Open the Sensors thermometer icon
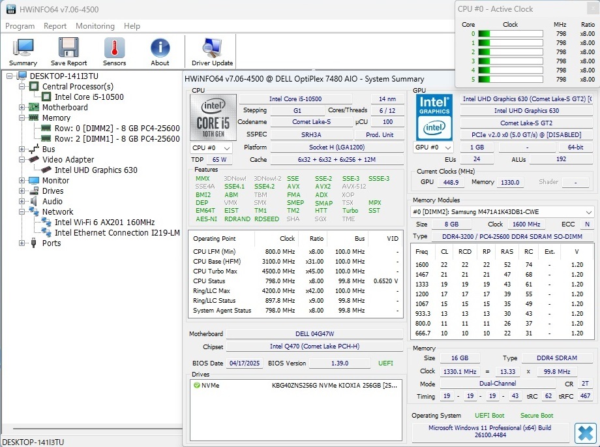Screen dimensions: 600x447 114,52
